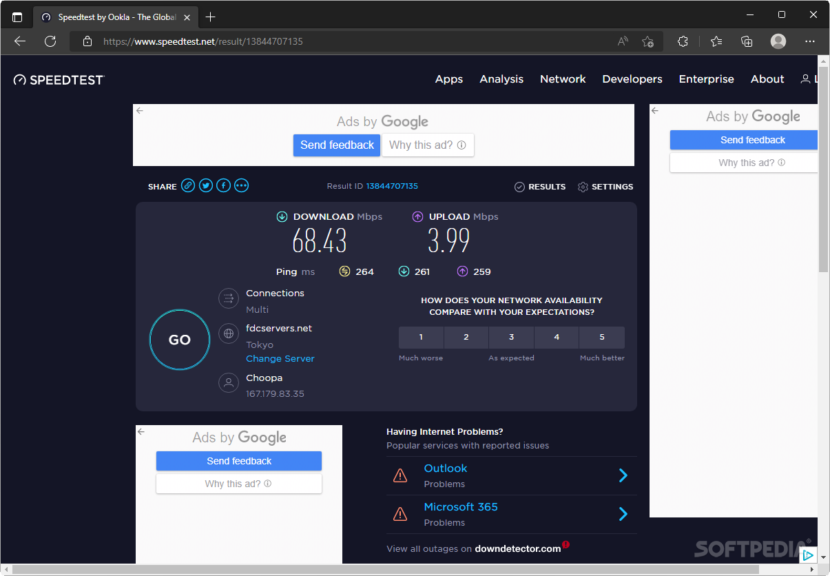This screenshot has width=830, height=576.
Task: Rate network availability 1 Much worse
Action: [x=421, y=338]
